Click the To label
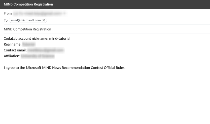This screenshot has height=124, width=210. tap(6, 20)
